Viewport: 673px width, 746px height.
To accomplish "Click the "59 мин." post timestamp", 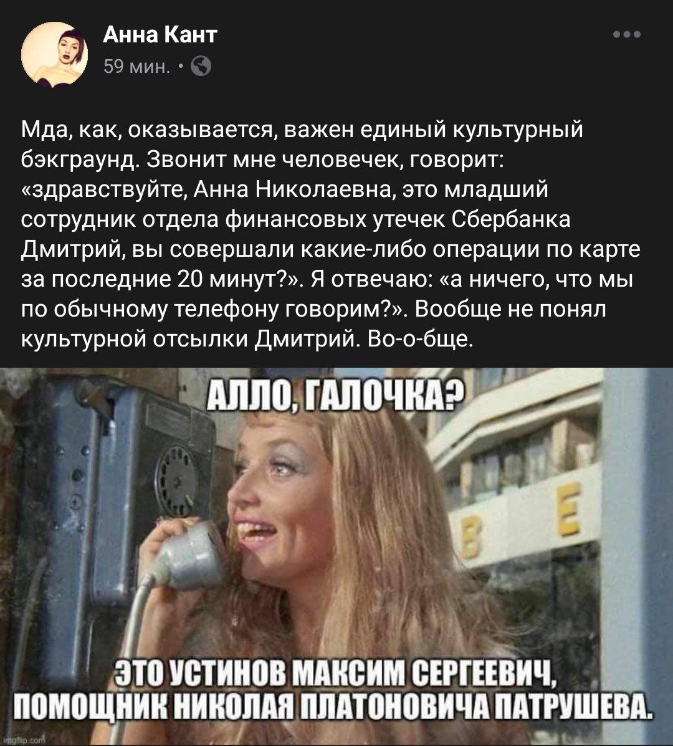I will (x=136, y=67).
